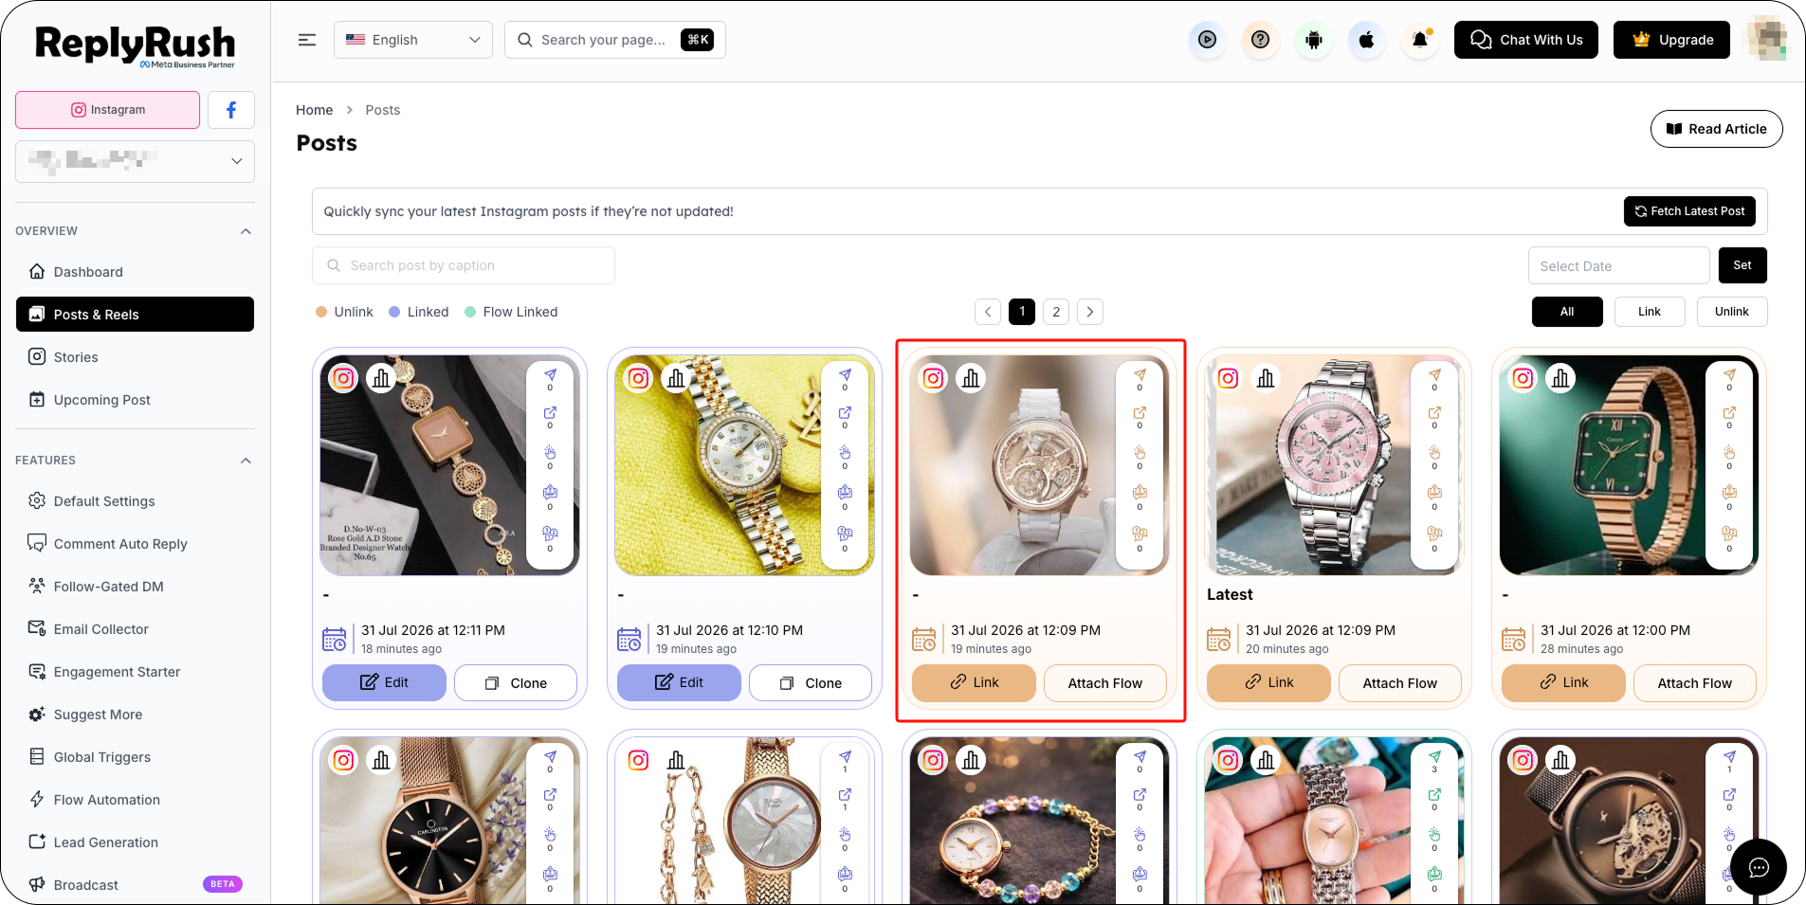Open the floating chat bubble icon
Screen dimensions: 1806x905
1759,867
